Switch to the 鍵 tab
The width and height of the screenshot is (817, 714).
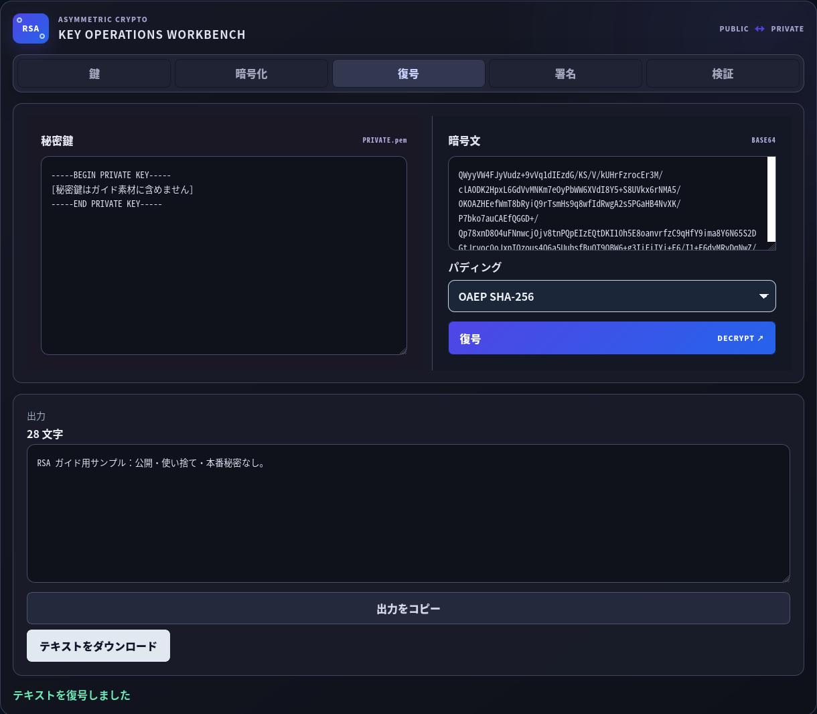[x=94, y=74]
